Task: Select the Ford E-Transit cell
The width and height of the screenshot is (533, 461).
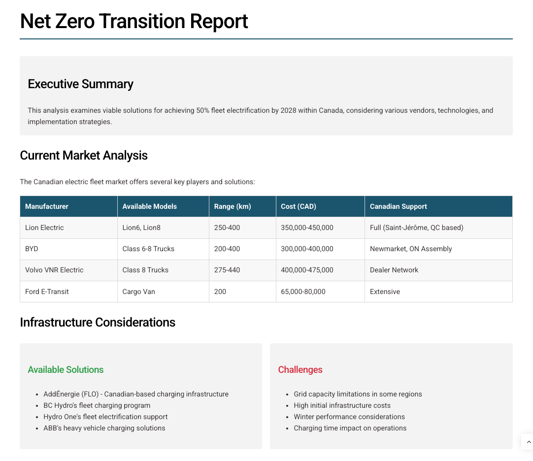Action: click(68, 292)
